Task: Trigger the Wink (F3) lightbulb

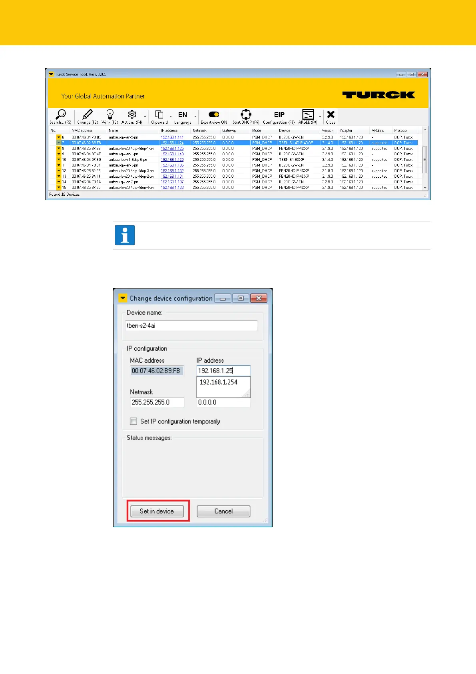Action: (110, 116)
